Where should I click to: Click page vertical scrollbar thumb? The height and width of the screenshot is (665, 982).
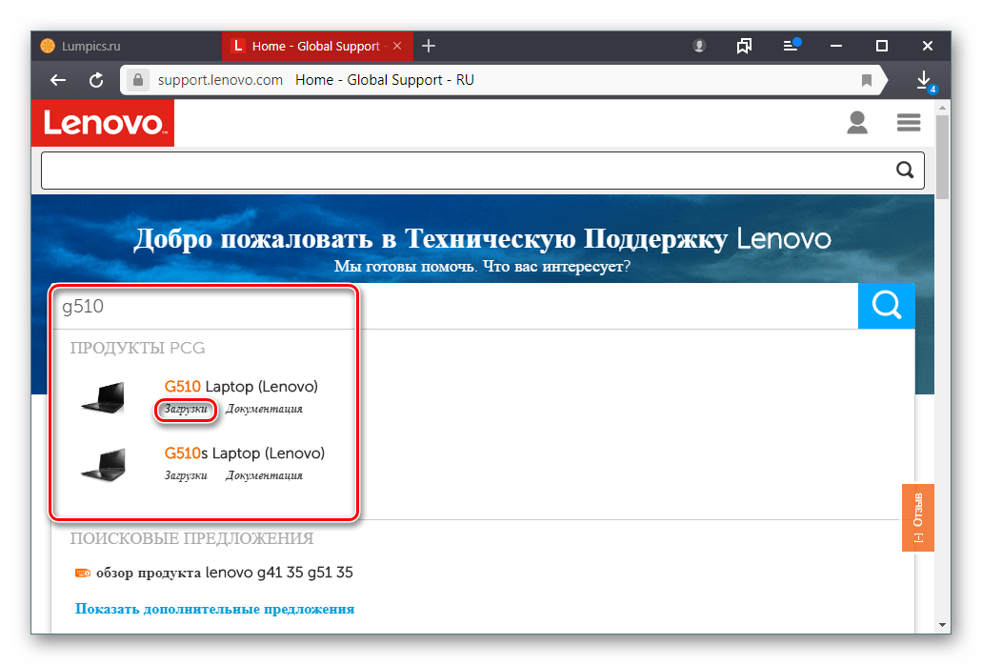click(x=943, y=156)
